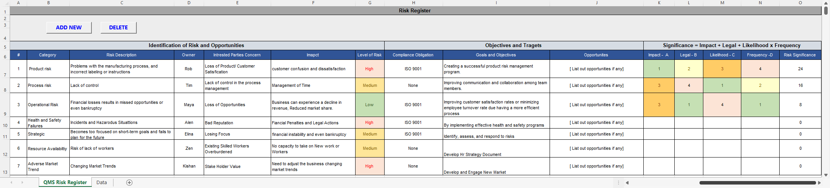
Task: Select column G header
Action: pyautogui.click(x=370, y=3)
